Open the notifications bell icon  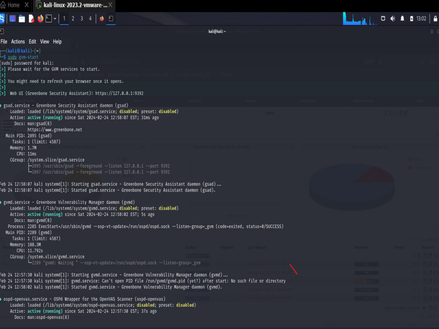[402, 18]
